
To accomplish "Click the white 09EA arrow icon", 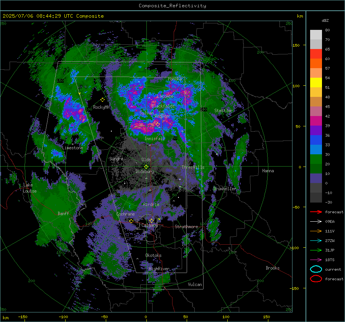I will click(x=316, y=222).
